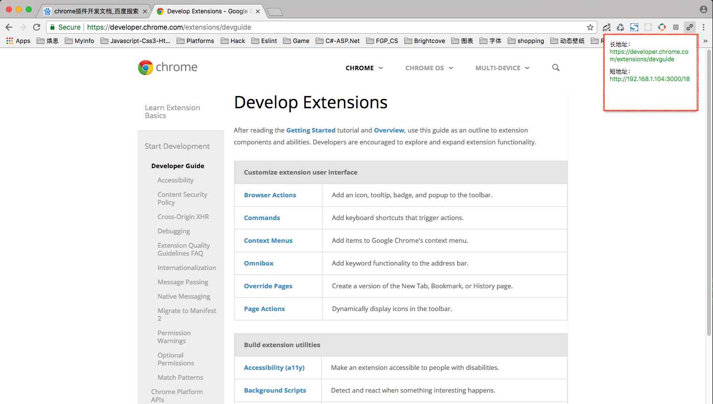
Task: Open the Omnibox link
Action: point(259,264)
